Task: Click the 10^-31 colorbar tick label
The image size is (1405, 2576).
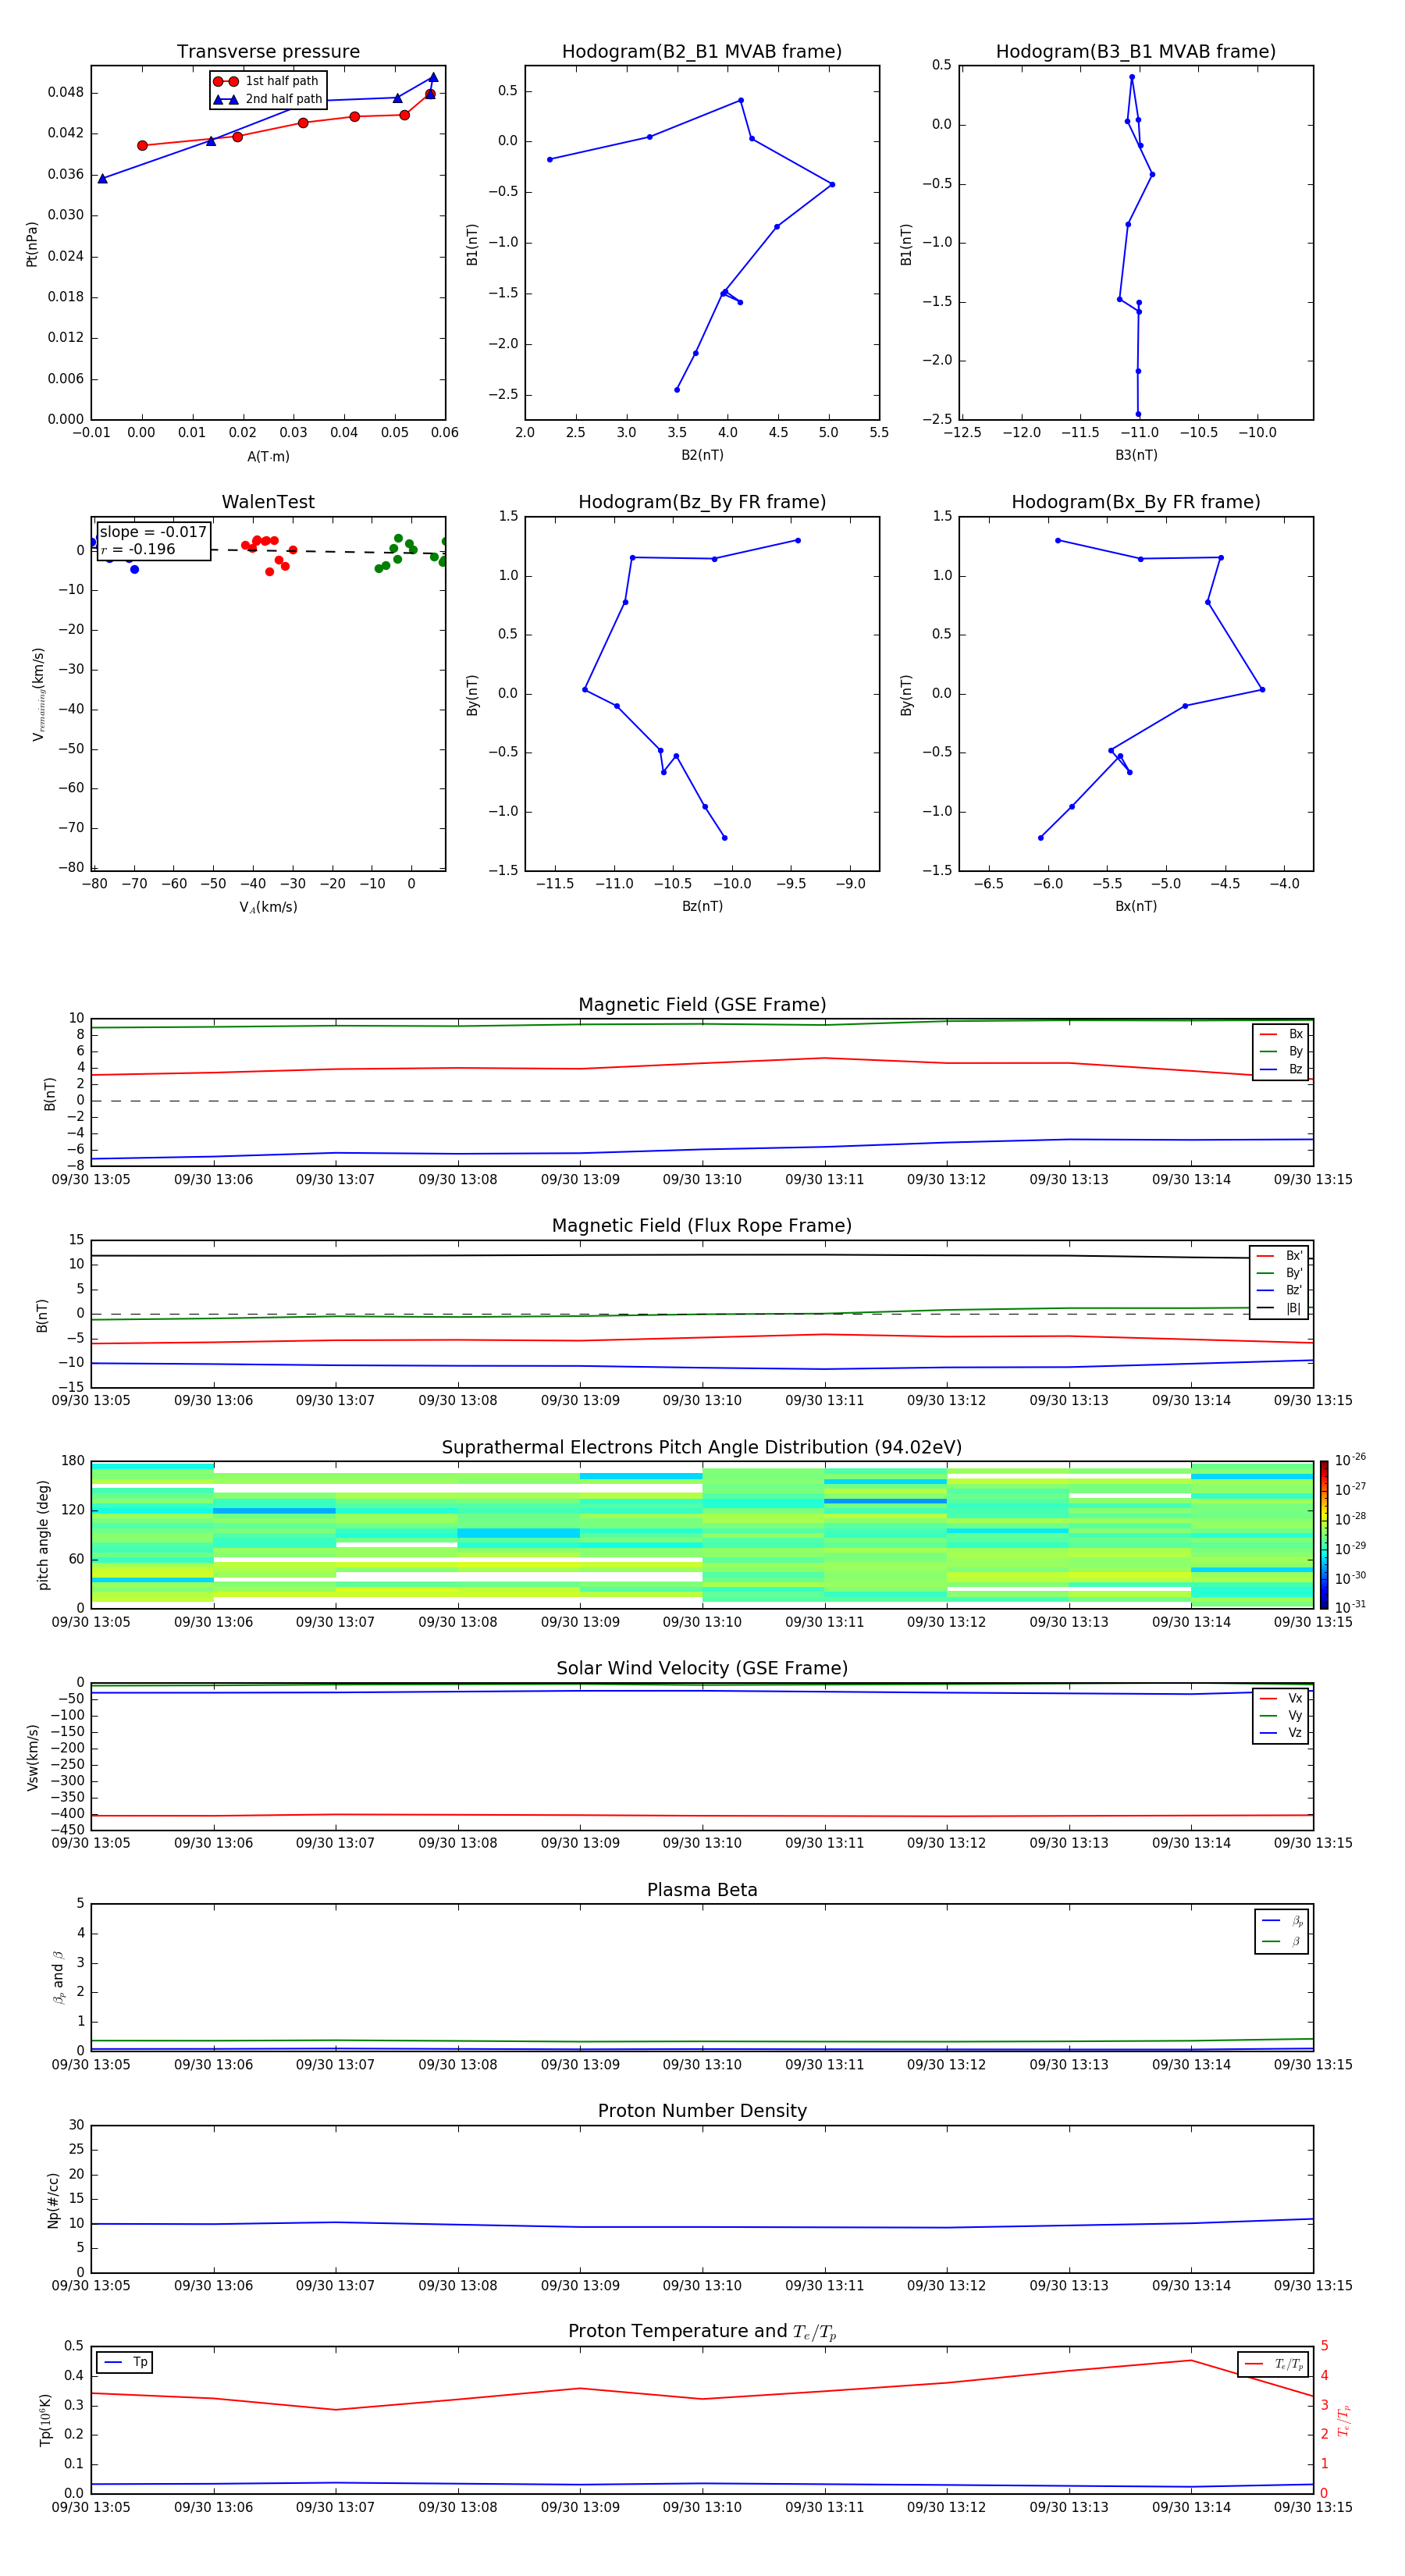Action: 1350,1607
